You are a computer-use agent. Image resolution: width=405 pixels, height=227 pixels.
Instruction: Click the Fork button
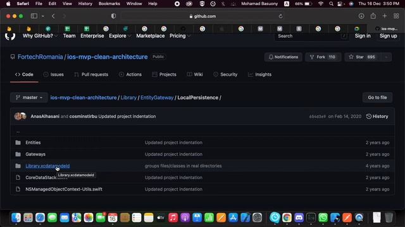point(323,57)
